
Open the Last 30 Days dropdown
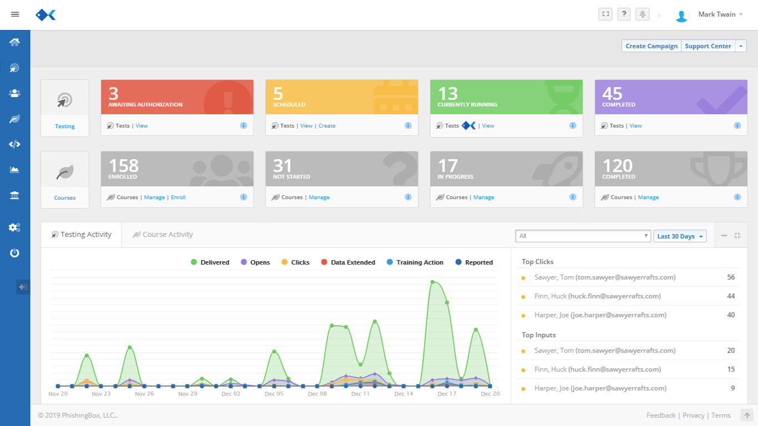click(680, 236)
